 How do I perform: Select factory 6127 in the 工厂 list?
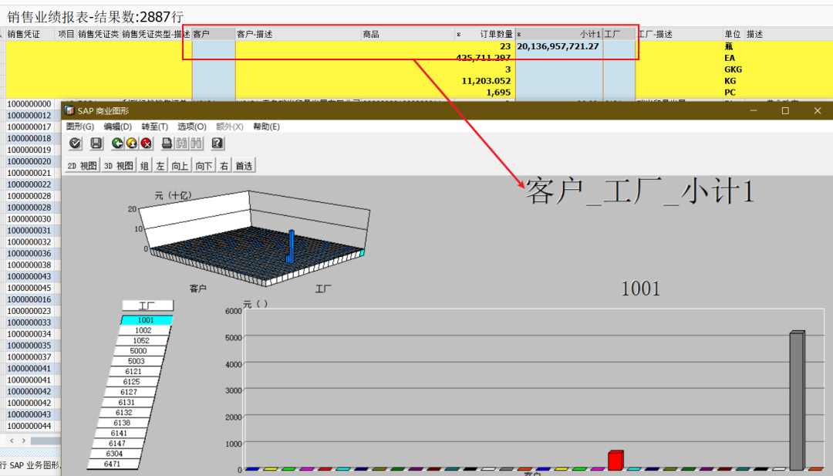pyautogui.click(x=129, y=392)
